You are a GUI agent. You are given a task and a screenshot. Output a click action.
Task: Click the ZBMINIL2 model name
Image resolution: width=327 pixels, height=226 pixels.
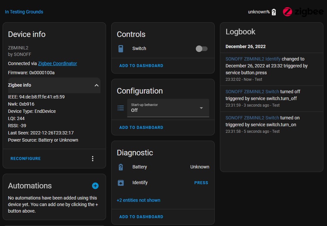(18, 48)
